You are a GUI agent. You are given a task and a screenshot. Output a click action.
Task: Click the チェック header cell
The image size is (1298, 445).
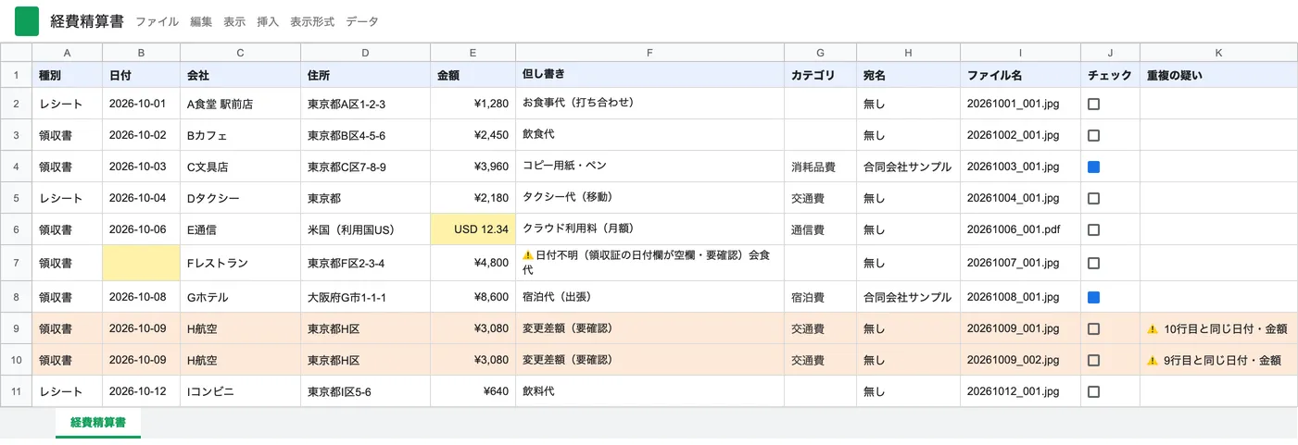[x=1110, y=75]
